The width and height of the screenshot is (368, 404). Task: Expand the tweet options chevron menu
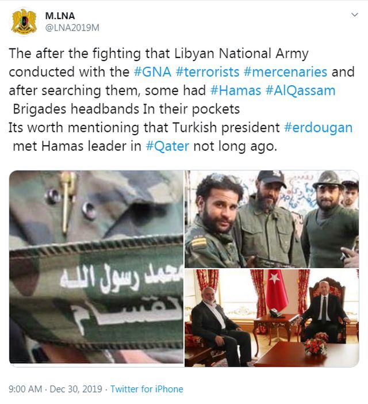point(355,15)
